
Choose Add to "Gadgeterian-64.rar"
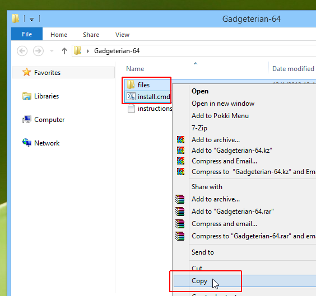click(233, 212)
